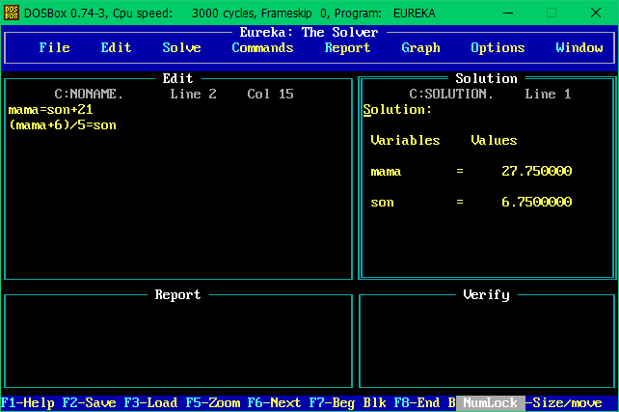Click the Col 15 indicator
The width and height of the screenshot is (619, 412).
[270, 94]
